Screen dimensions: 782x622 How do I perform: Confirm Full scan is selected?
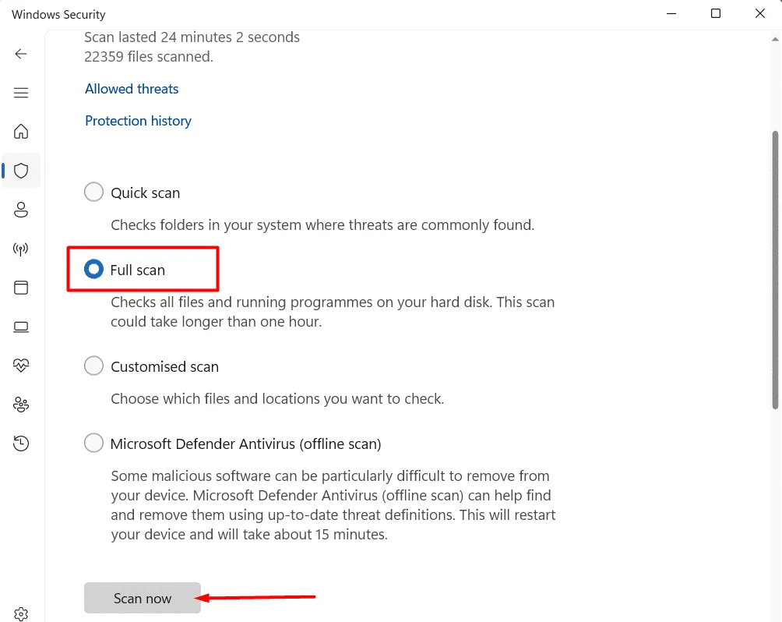point(93,269)
